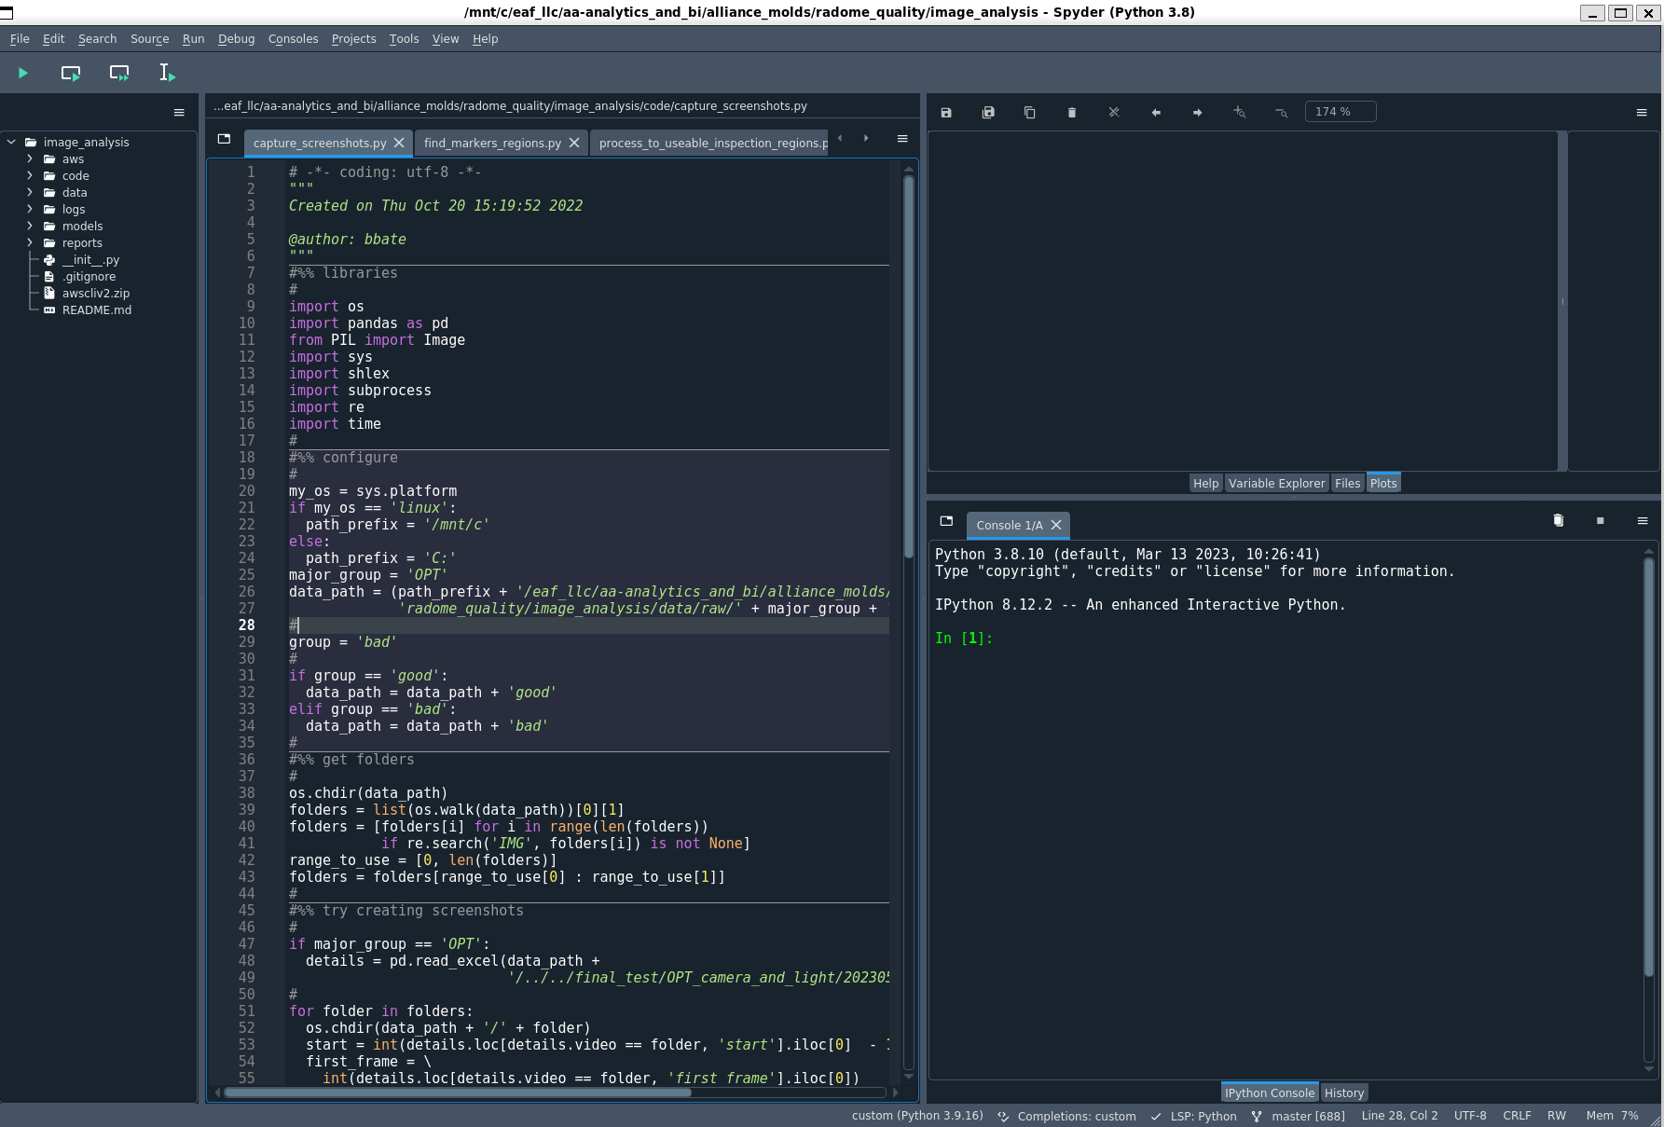Go to the previous plot
This screenshot has height=1127, width=1664.
pyautogui.click(x=1155, y=112)
